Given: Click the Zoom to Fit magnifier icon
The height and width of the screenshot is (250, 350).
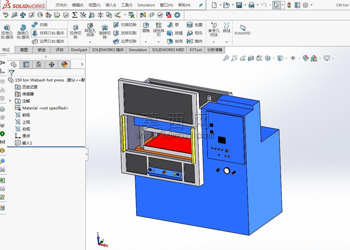Looking at the screenshot, I should 226,59.
